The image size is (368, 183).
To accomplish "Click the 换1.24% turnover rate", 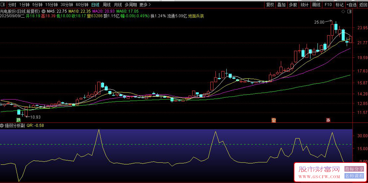I will click(x=158, y=16).
